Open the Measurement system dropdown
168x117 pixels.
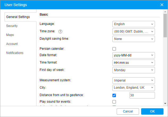[x=133, y=80]
